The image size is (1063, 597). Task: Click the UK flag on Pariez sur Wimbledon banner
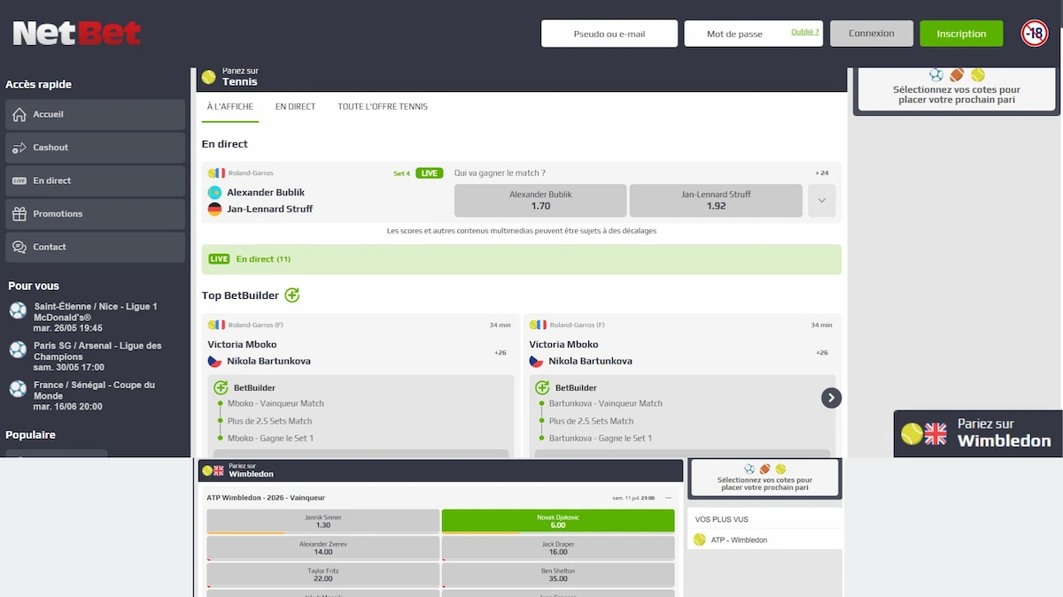click(935, 433)
